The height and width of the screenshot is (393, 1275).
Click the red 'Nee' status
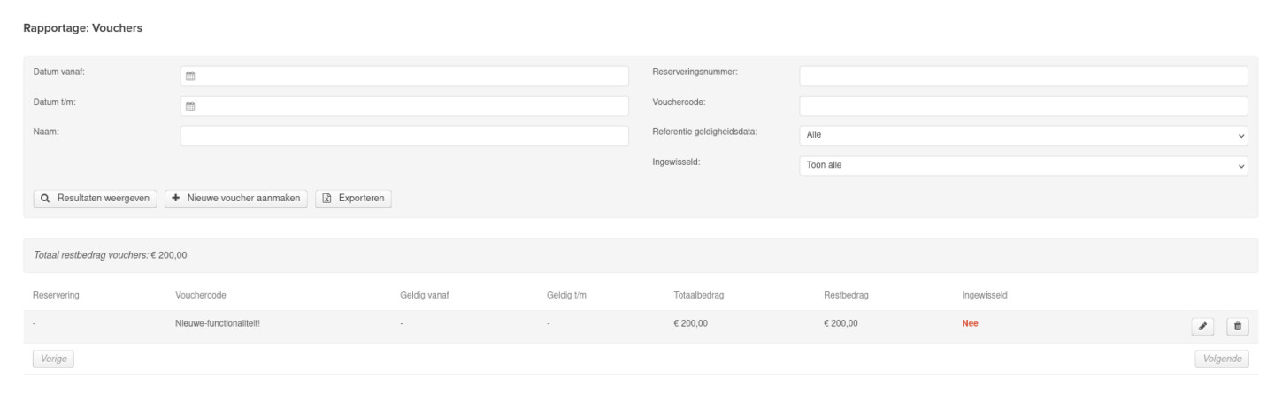click(970, 323)
